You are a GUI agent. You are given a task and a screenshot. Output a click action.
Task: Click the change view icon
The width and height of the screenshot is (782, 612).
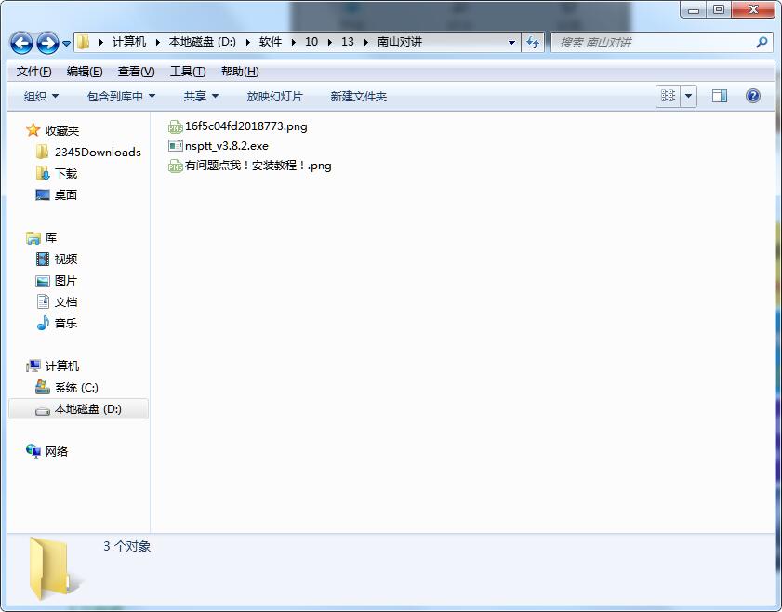click(668, 96)
